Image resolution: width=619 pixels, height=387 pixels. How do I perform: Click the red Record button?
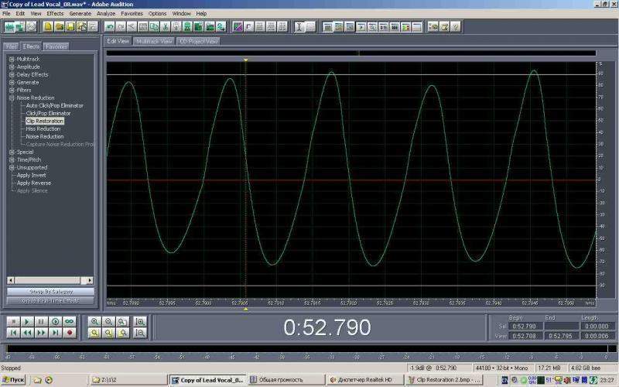tap(69, 332)
